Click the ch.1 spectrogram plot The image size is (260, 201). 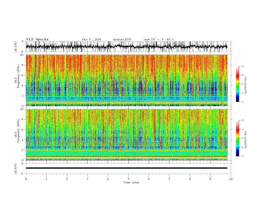(126, 80)
